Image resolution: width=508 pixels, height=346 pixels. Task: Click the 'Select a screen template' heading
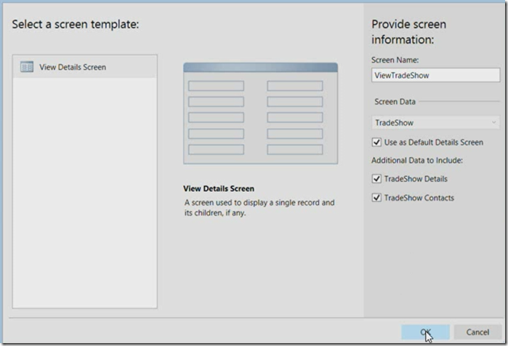76,25
